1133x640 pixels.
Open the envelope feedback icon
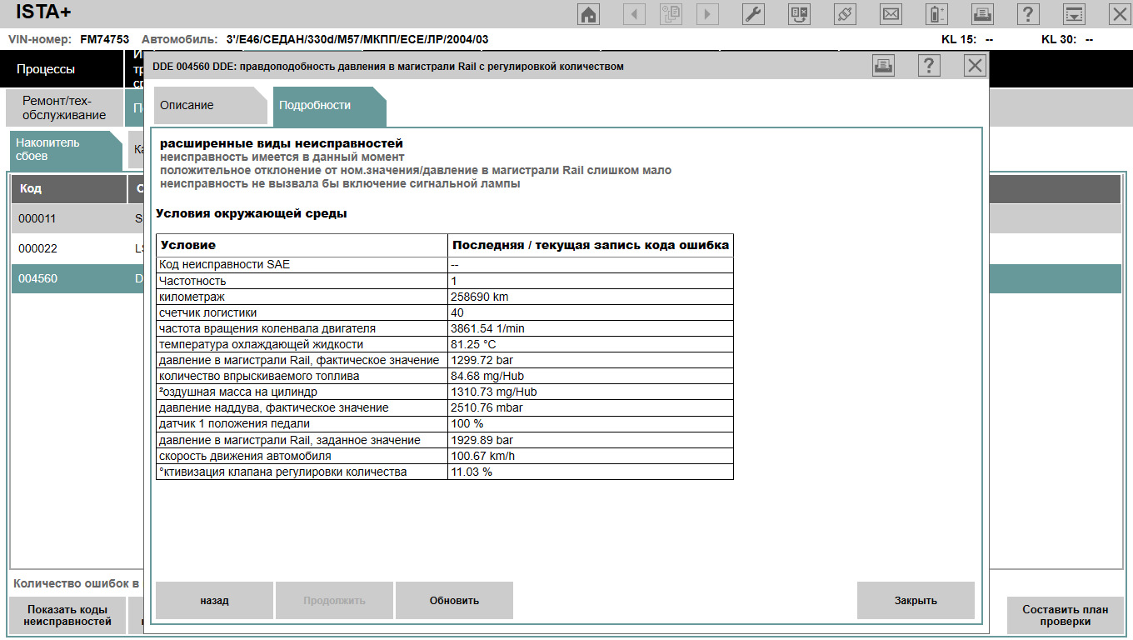click(x=891, y=13)
